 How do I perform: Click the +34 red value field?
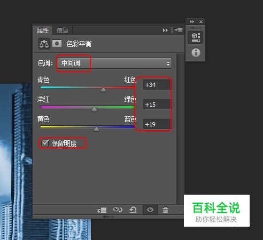(157, 85)
